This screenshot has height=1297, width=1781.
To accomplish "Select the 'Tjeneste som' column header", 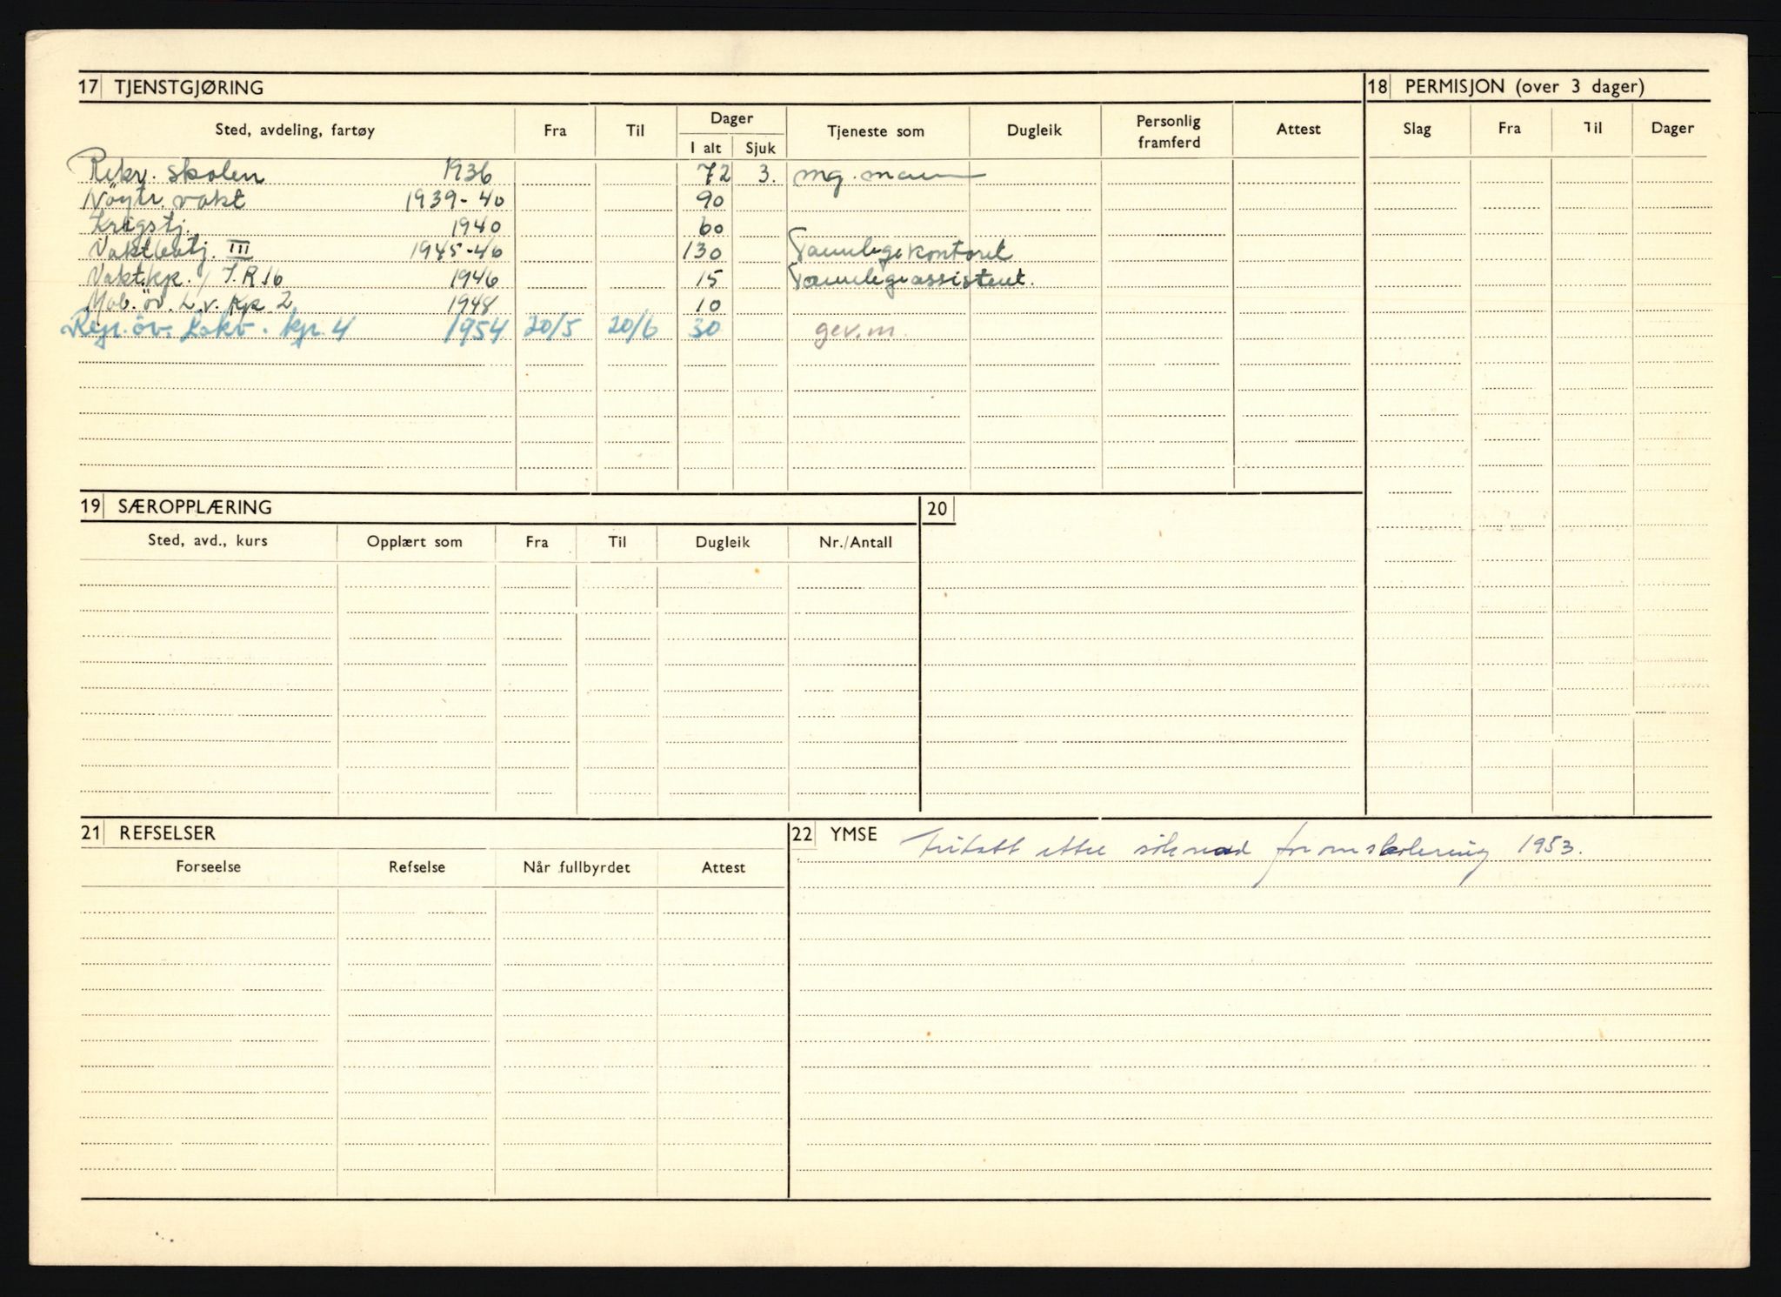I will click(x=876, y=132).
